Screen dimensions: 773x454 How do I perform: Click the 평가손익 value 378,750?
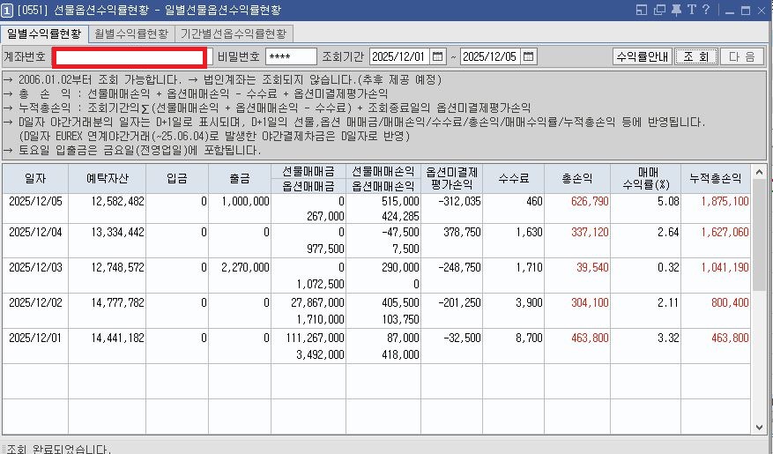point(462,232)
